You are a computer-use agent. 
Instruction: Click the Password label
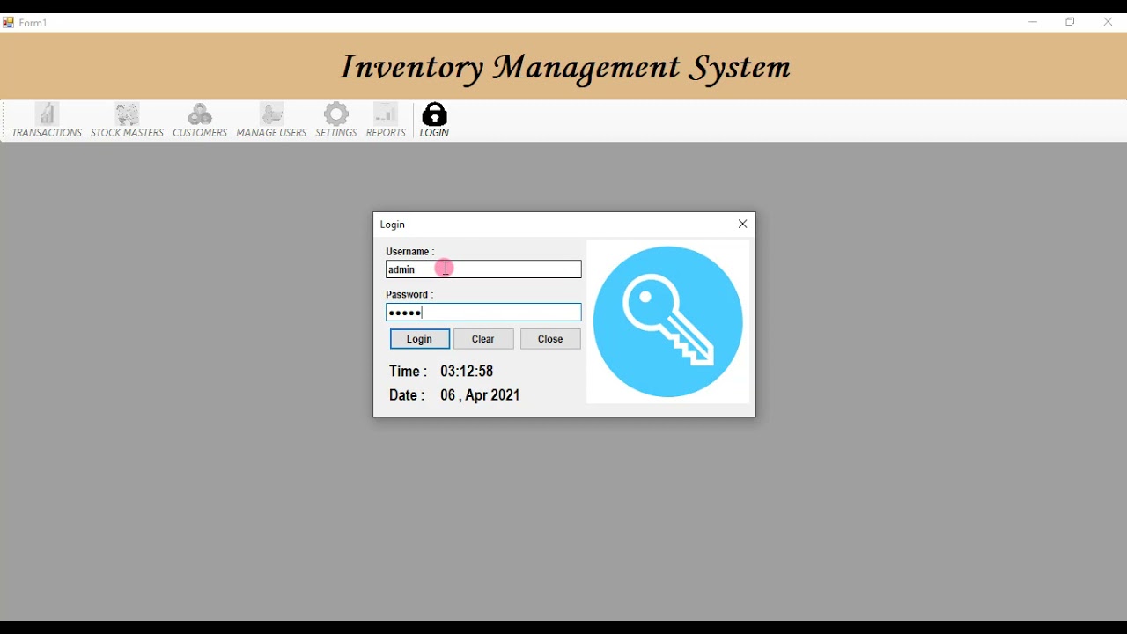click(x=409, y=295)
